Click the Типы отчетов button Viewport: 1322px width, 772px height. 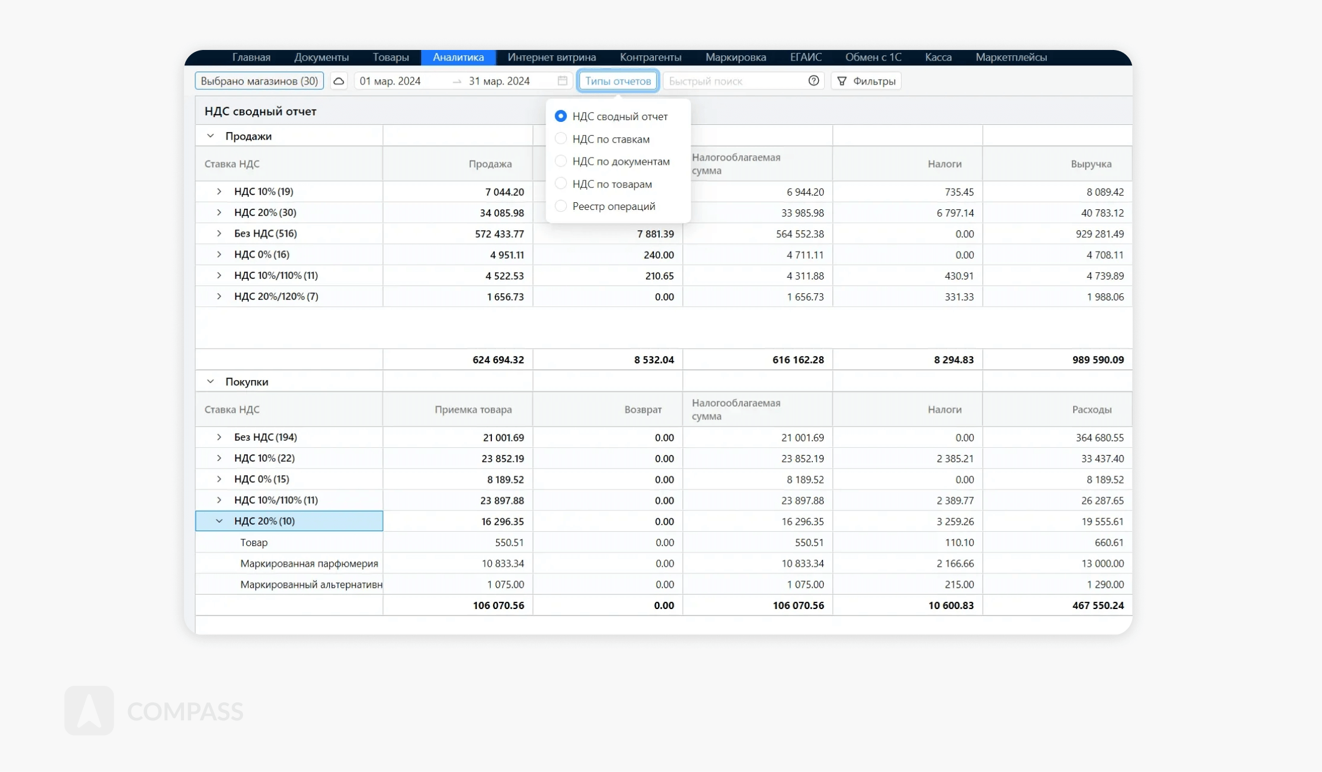pos(618,81)
